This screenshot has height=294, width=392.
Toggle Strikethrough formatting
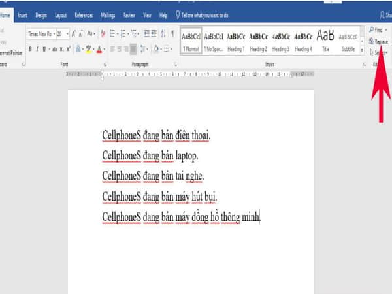click(55, 49)
